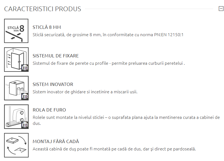Click the no-tray mounting icon
Image resolution: width=224 pixels, height=161 pixels.
coord(16,145)
